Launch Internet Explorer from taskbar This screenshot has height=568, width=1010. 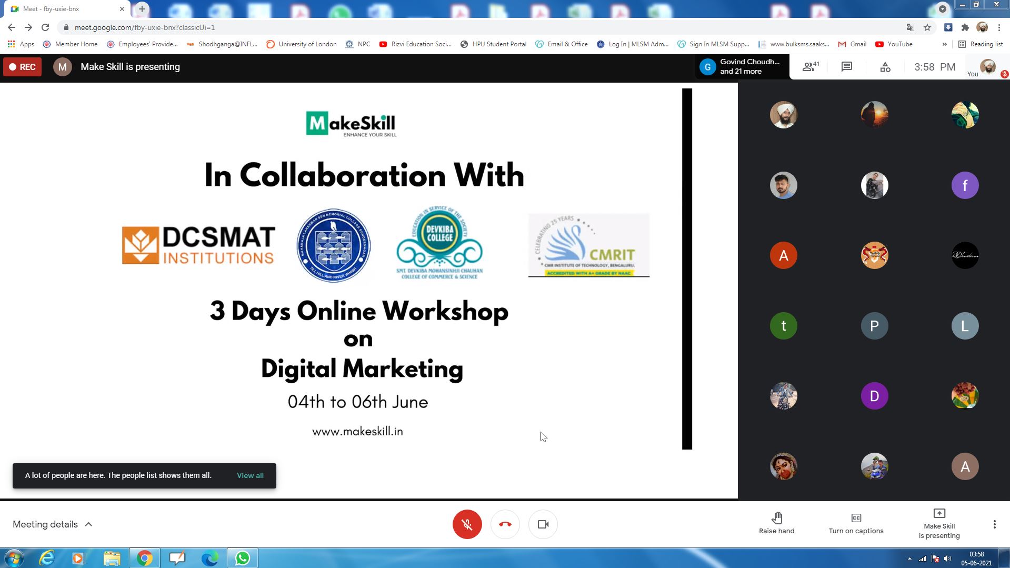(x=47, y=558)
